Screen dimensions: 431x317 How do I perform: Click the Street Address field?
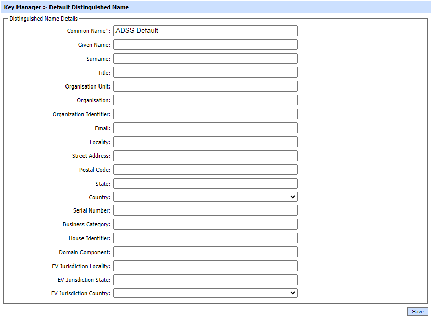[205, 156]
